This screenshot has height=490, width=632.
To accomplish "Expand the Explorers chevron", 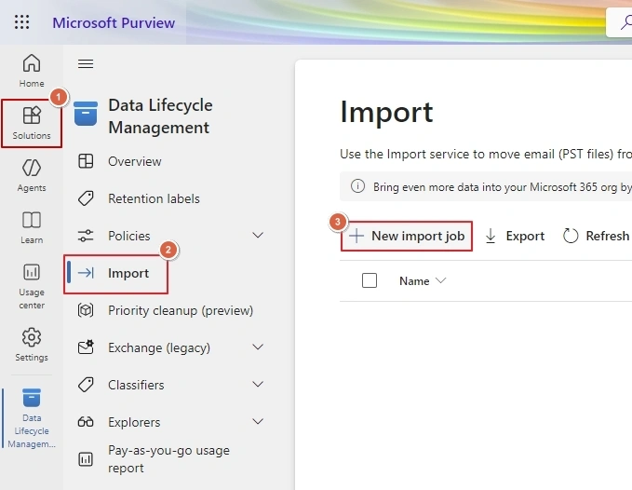I will (258, 421).
